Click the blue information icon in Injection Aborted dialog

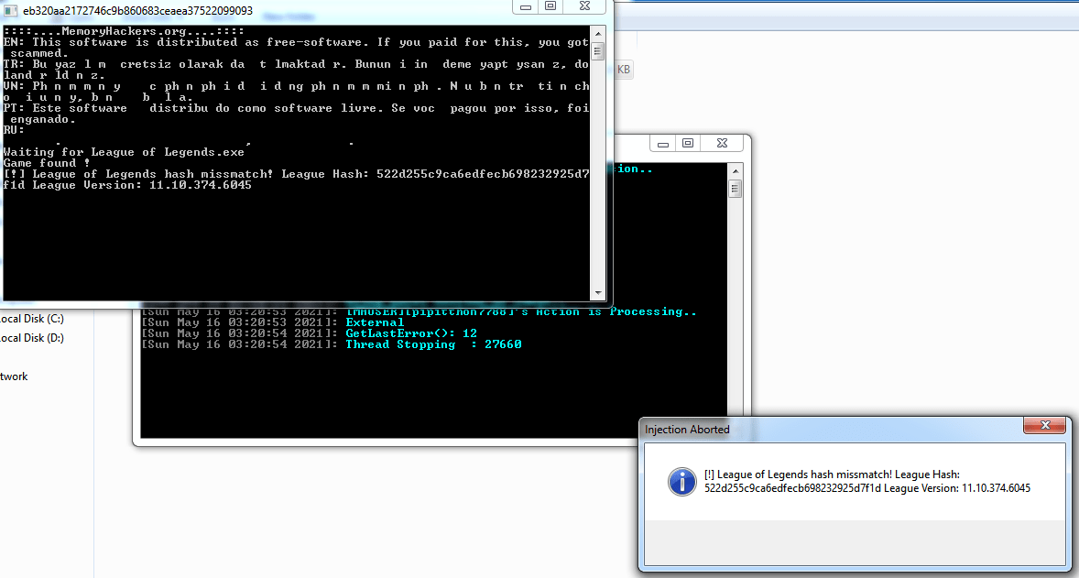coord(682,481)
